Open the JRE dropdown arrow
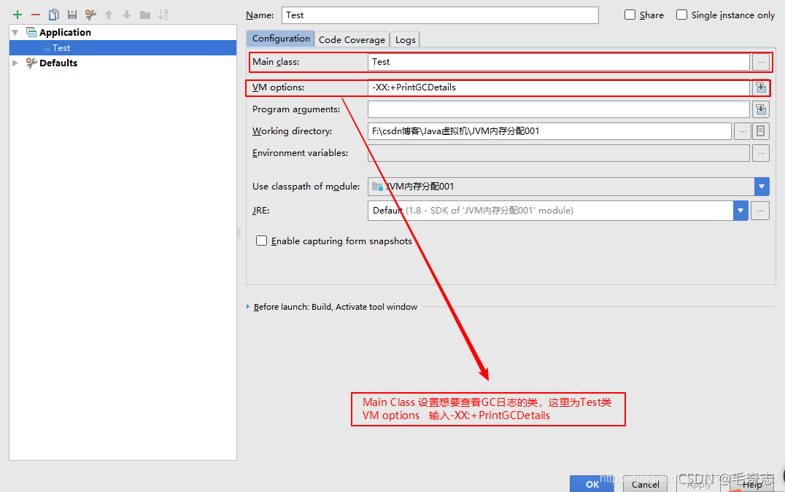This screenshot has height=492, width=785. (x=740, y=211)
